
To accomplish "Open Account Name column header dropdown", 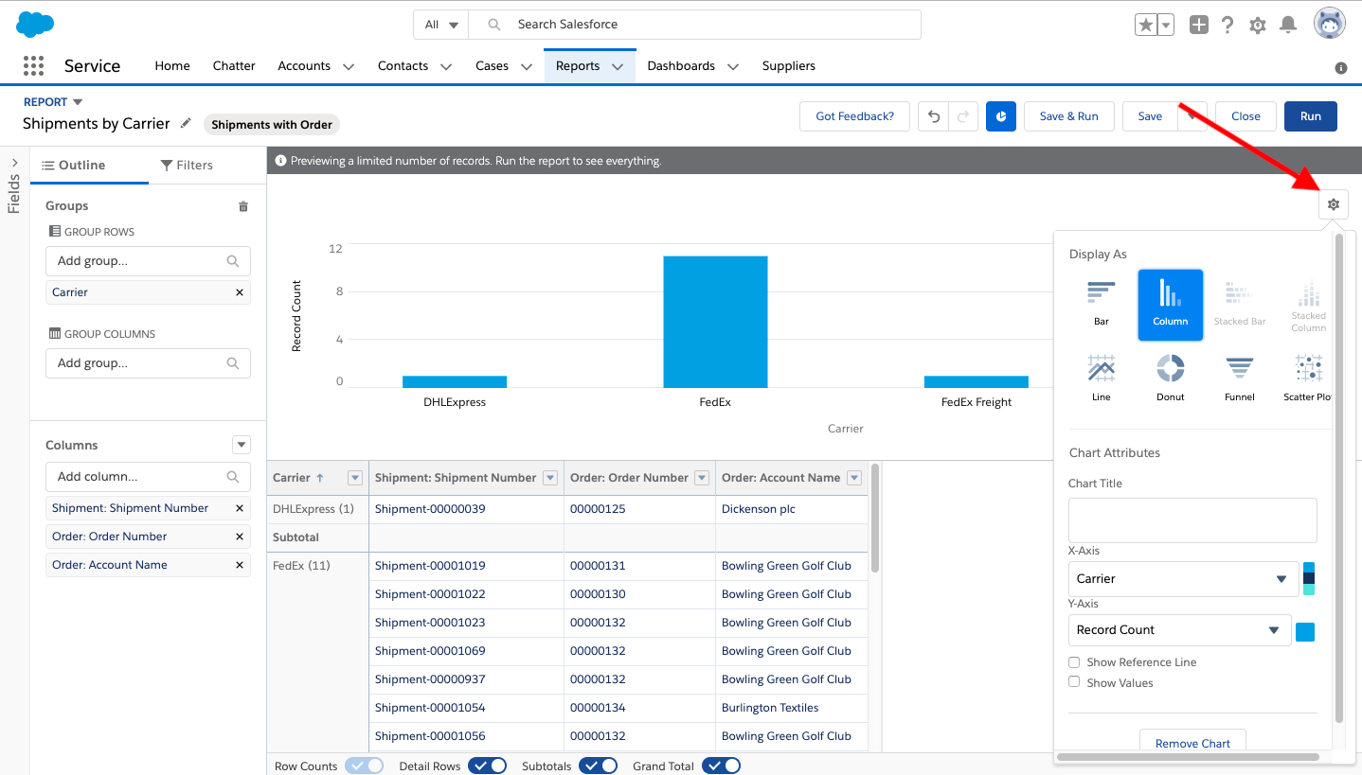I will tap(854, 478).
